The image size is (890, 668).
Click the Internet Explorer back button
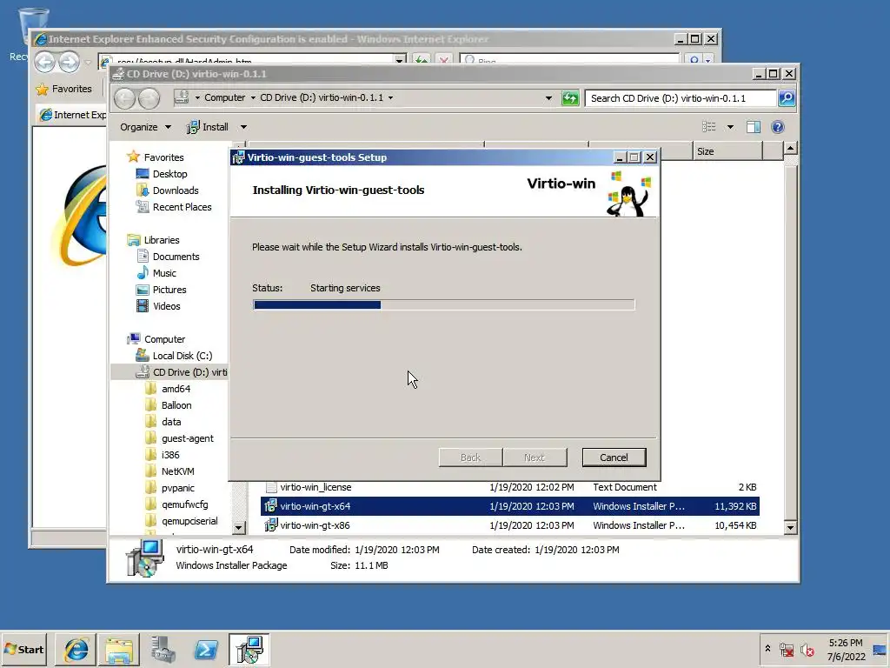45,62
